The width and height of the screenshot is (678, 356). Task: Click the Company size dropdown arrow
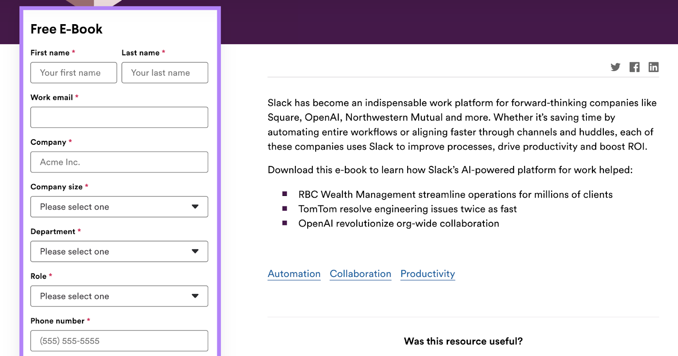pos(195,207)
